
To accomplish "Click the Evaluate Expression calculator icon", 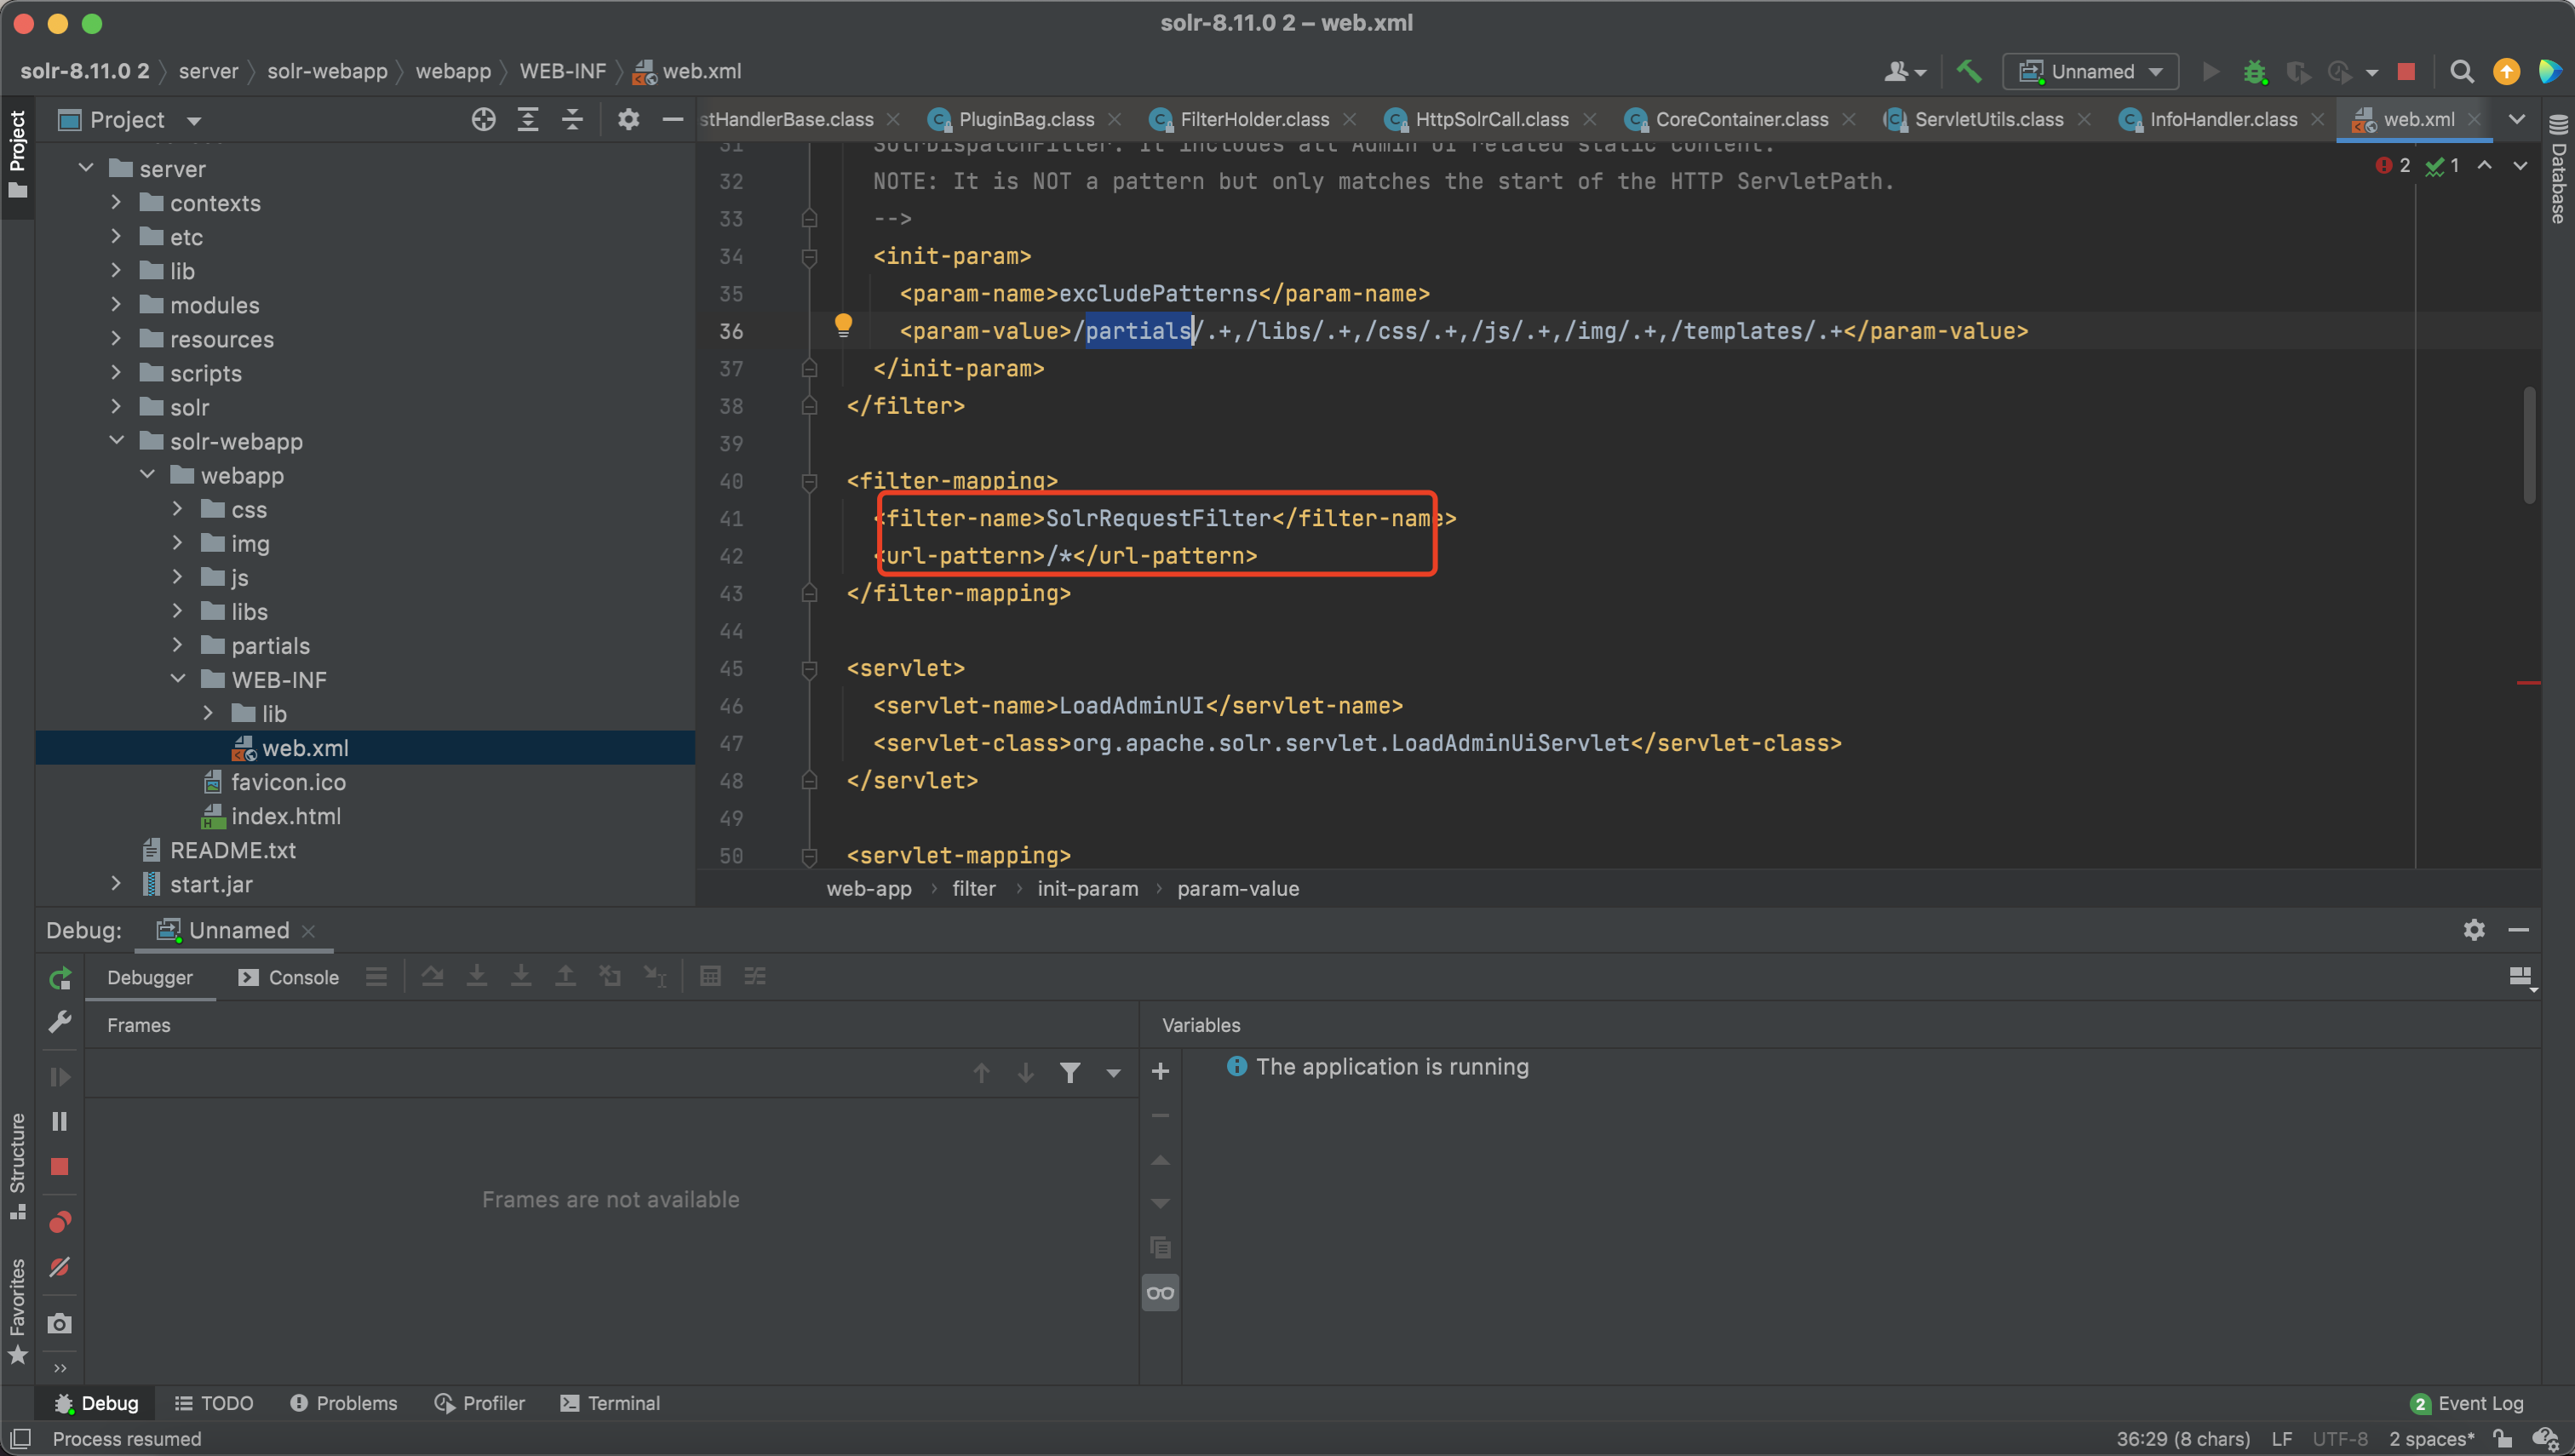I will (710, 976).
